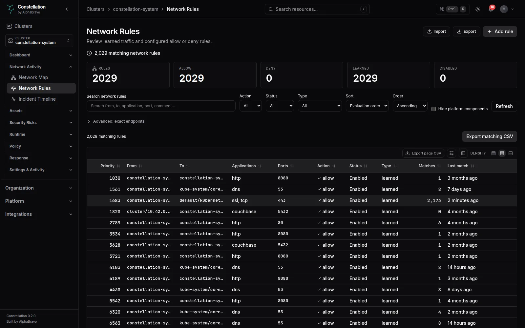This screenshot has height=328, width=525.
Task: Click the Constellation logo
Action: click(x=10, y=9)
